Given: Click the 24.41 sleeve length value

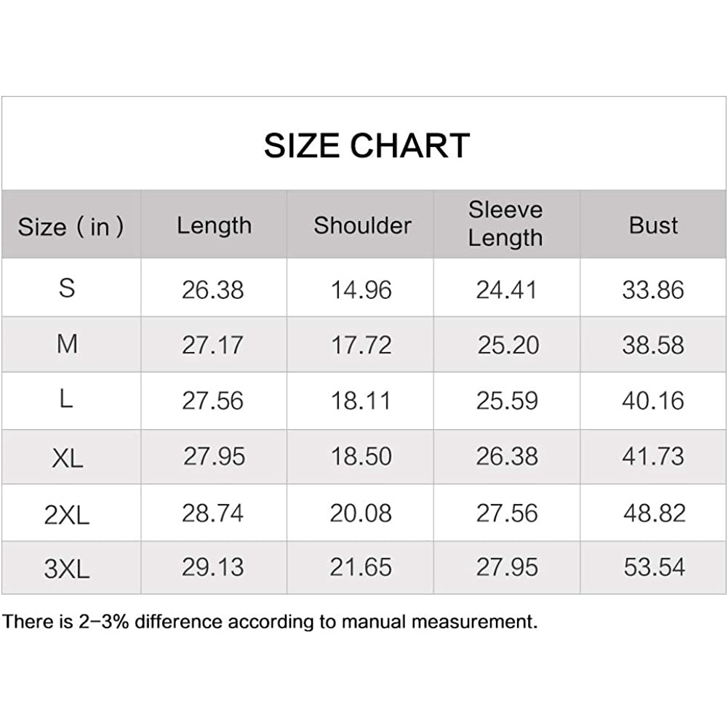Looking at the screenshot, I should (x=506, y=289).
